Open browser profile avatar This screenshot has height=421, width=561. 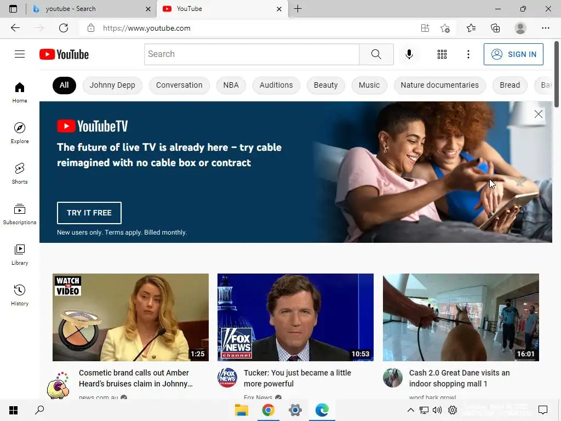(x=520, y=28)
